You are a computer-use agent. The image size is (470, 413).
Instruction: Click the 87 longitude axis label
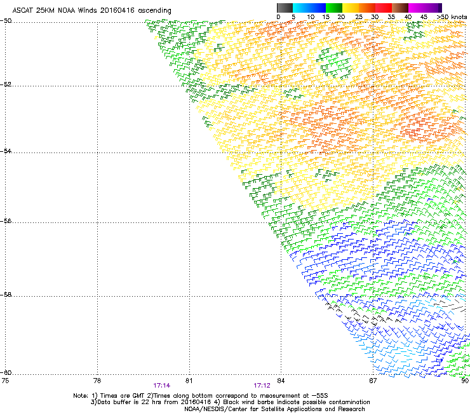[373, 381]
